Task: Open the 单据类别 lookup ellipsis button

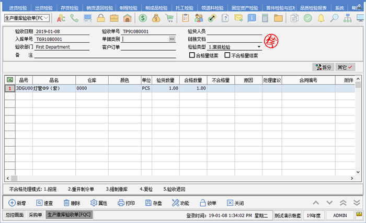Action: (x=171, y=39)
